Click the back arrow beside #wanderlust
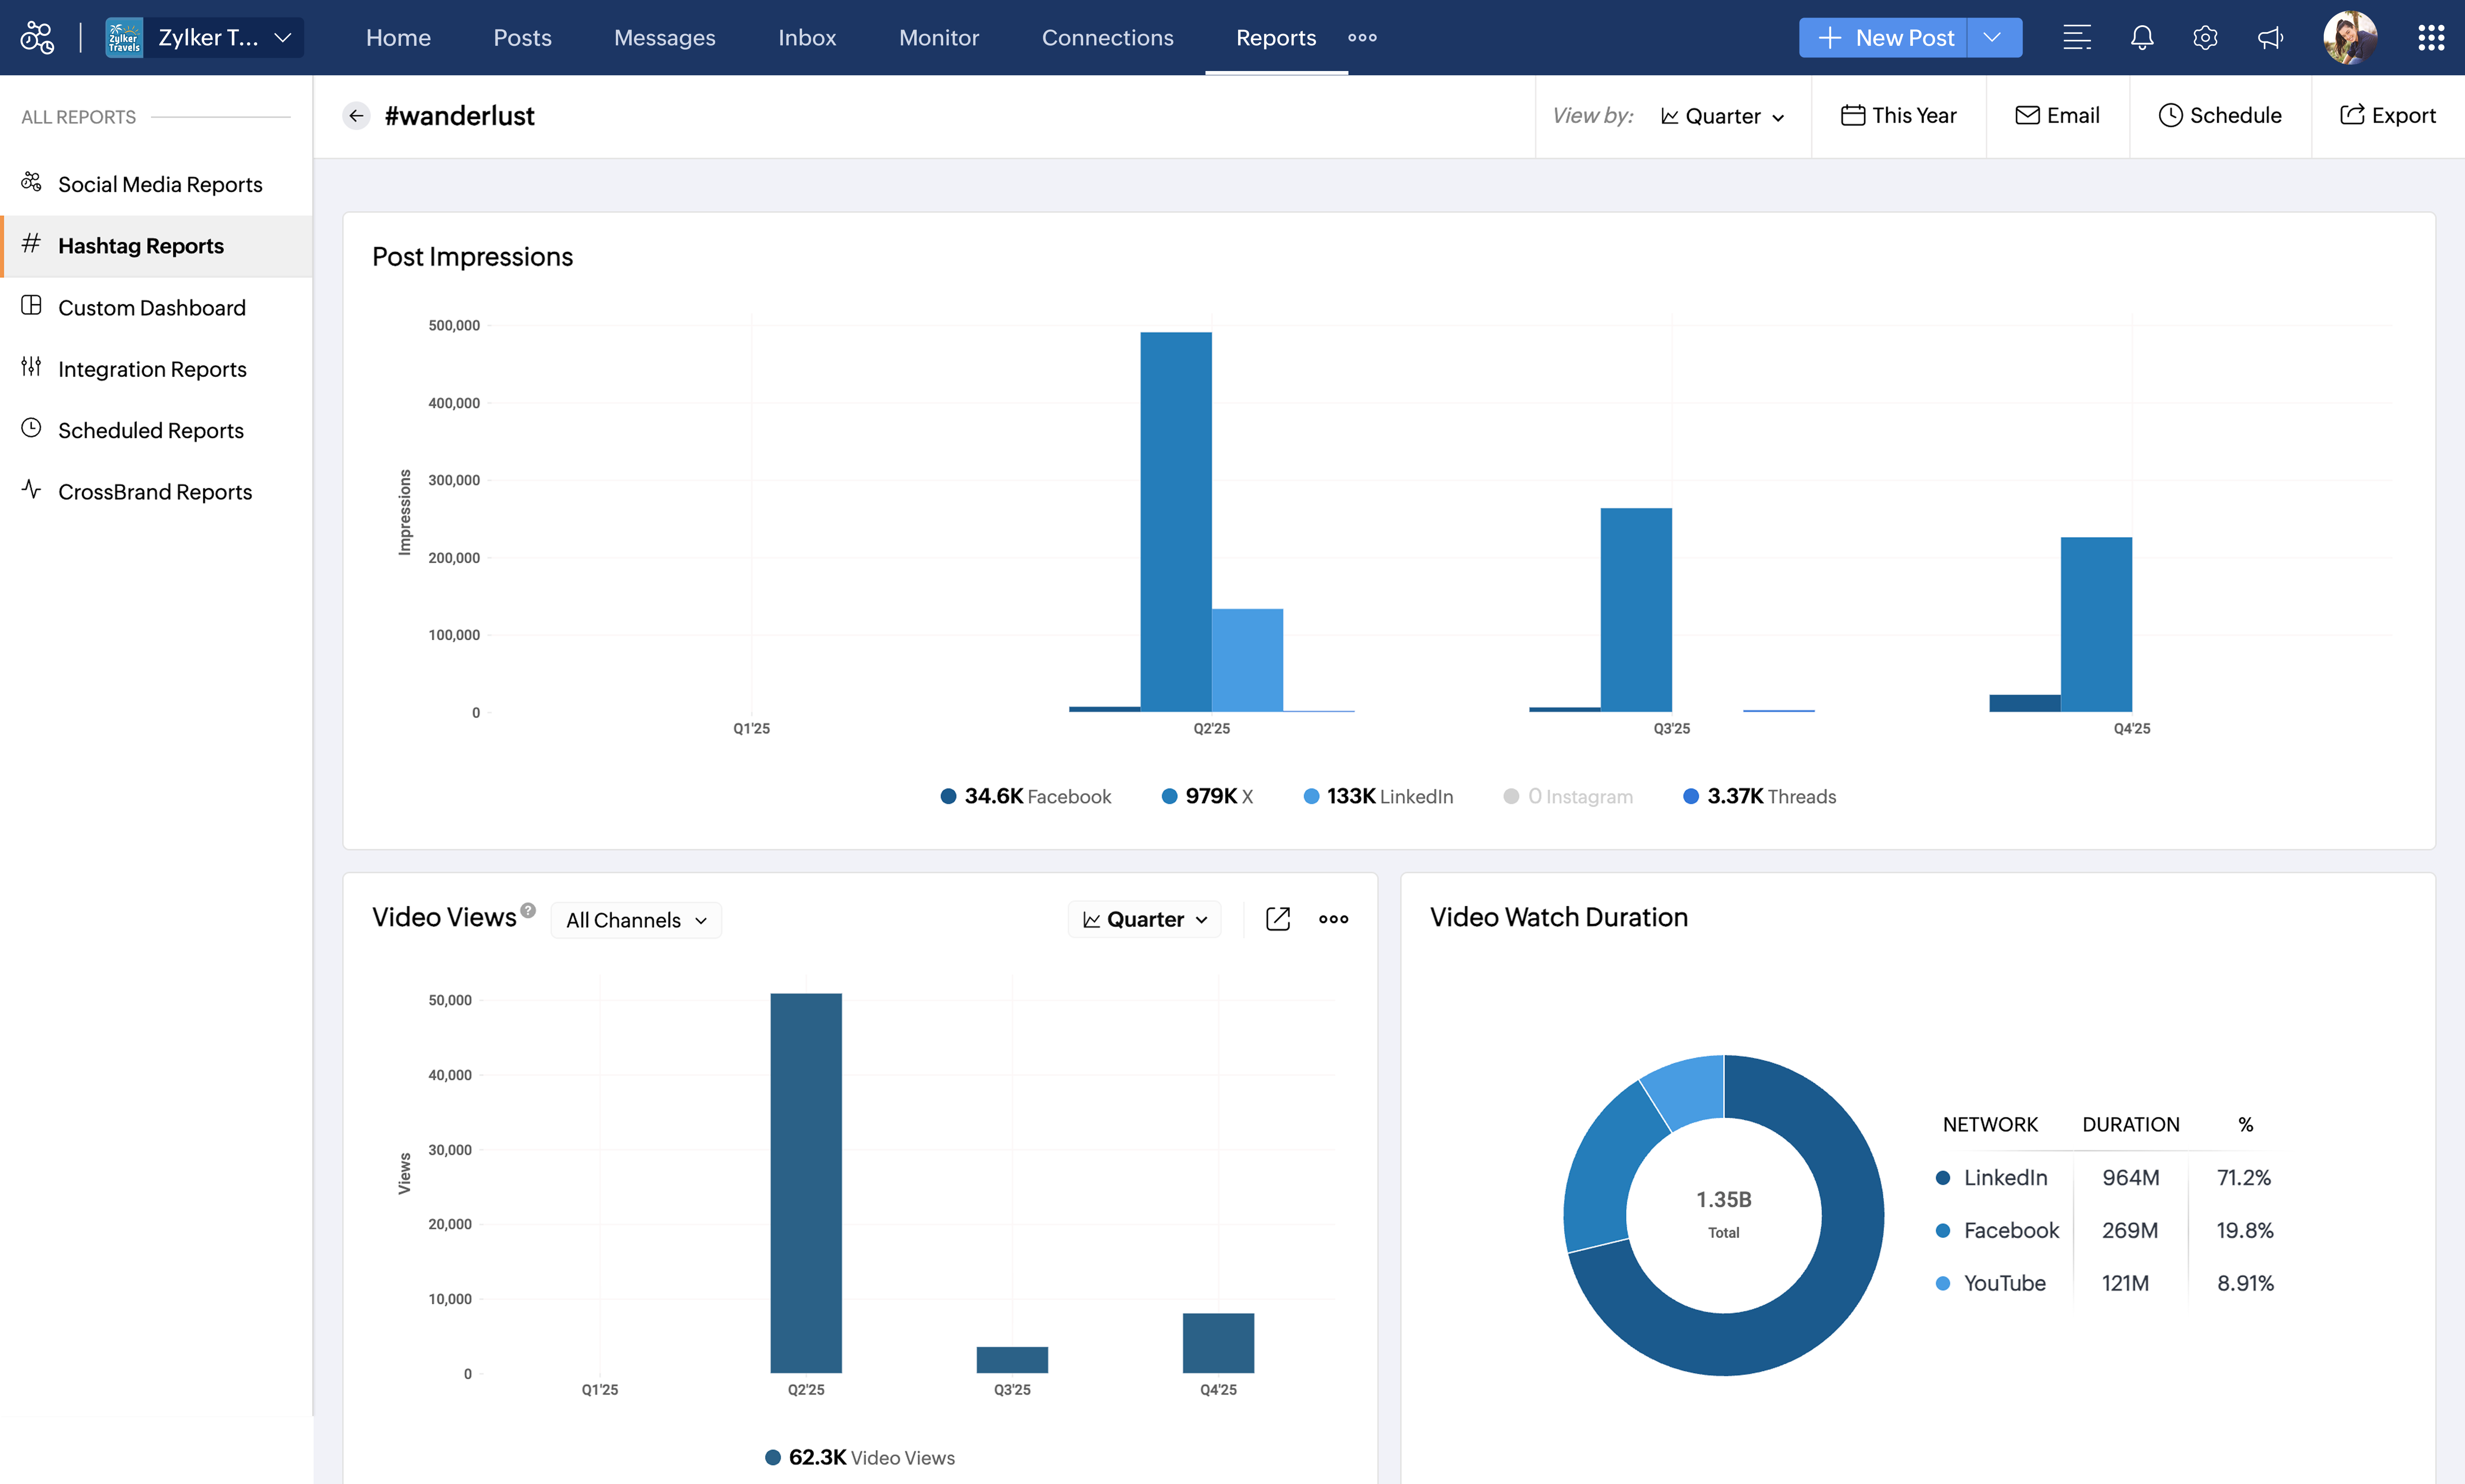 [x=356, y=116]
